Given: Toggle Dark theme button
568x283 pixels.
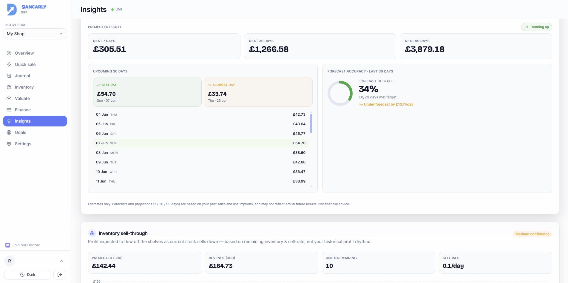Looking at the screenshot, I should pos(27,275).
